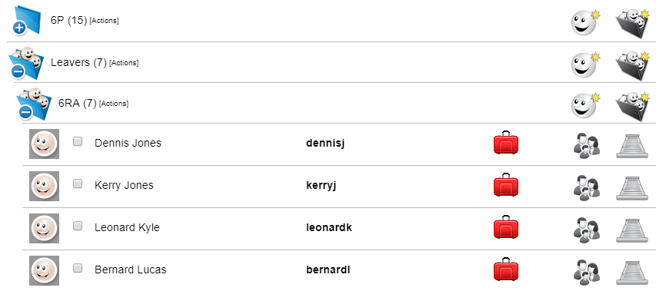Open the Actions link beside 6RA

tap(114, 104)
